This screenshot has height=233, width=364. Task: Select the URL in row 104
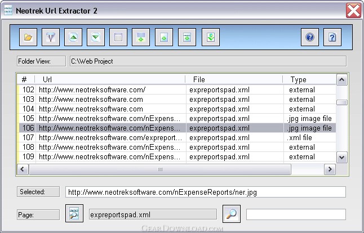[x=91, y=109]
